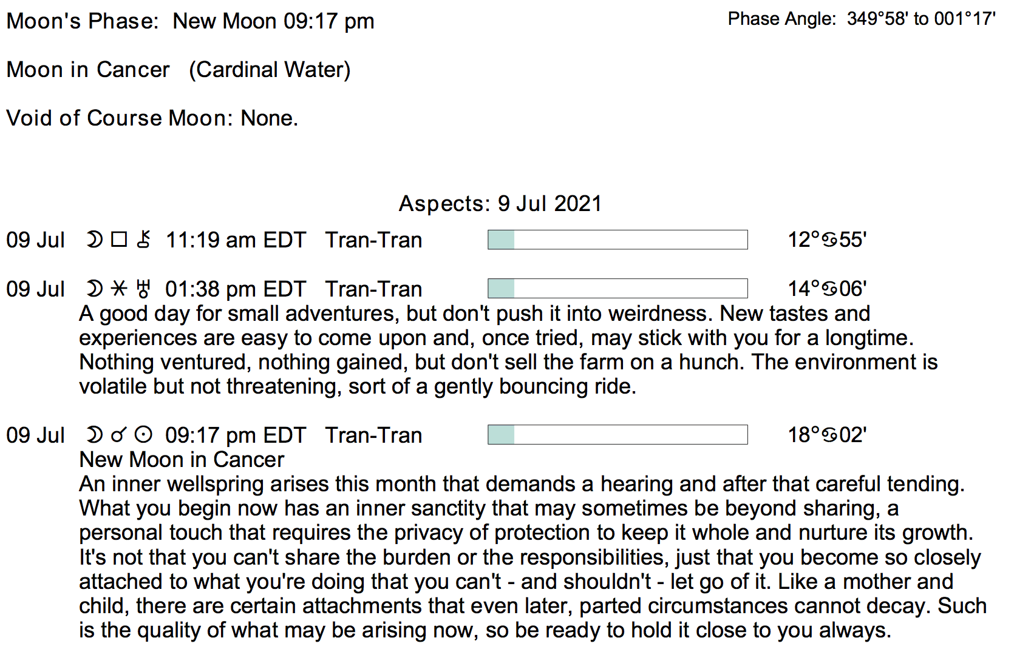Click the progress bar for the Moon-Chiron aspect
Viewport: 1014px width, 655px height.
(x=618, y=240)
